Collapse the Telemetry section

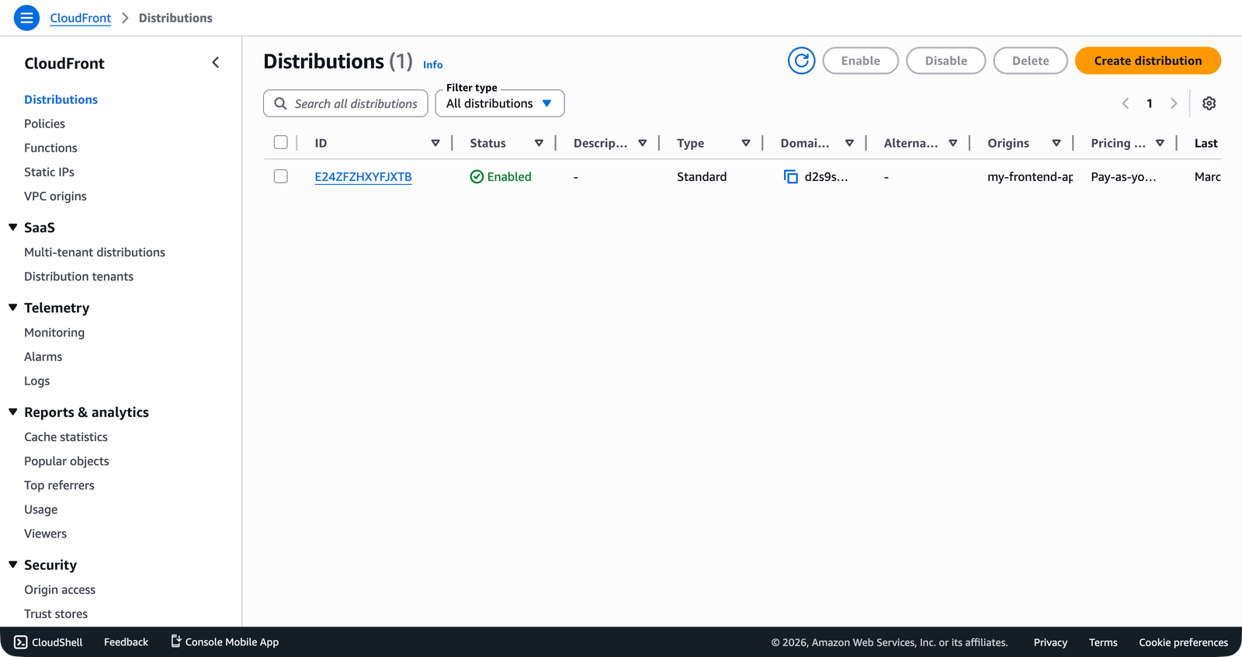tap(13, 308)
